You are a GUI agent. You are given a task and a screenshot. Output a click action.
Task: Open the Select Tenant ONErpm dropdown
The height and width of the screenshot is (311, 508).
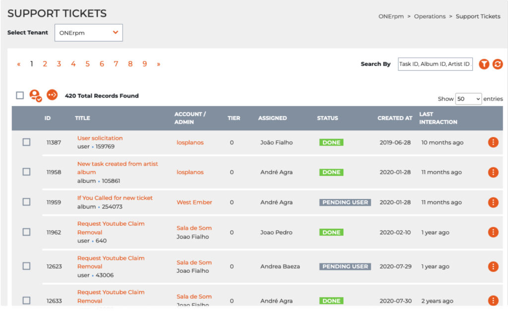88,33
